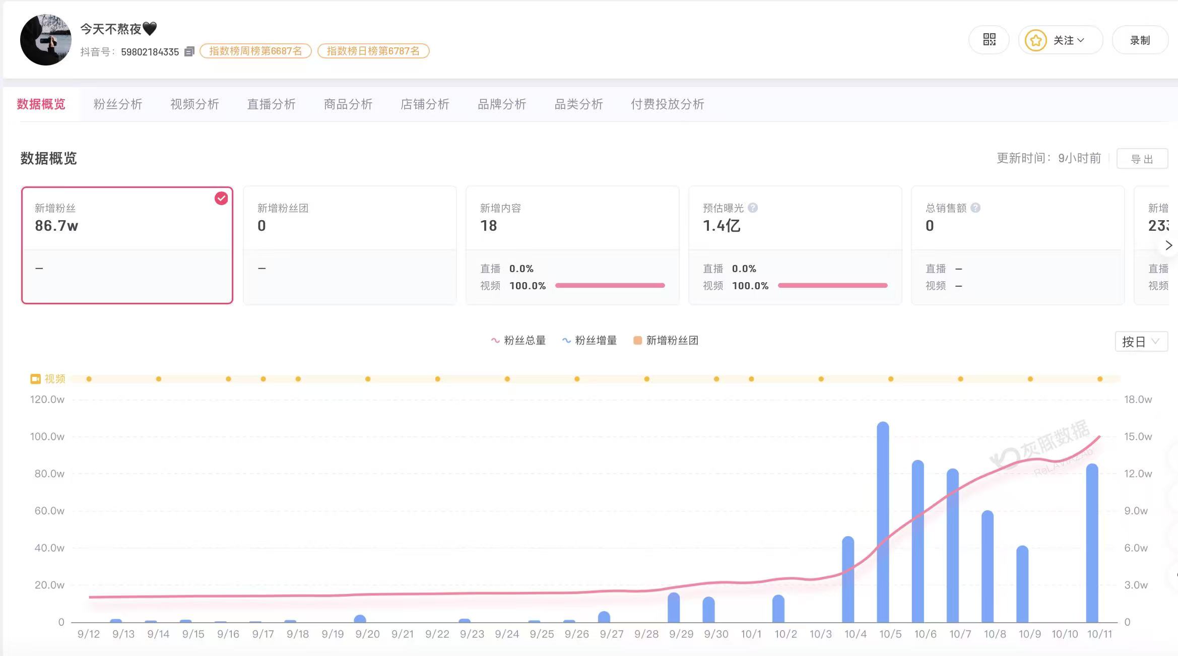Click the copy icon beside Douyin ID
Screen dimensions: 1178x656
(x=189, y=51)
